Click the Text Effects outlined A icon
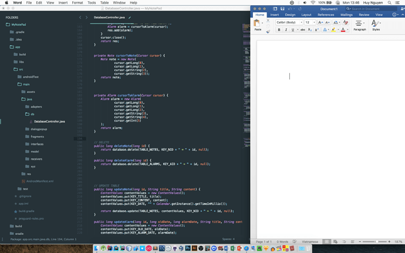This screenshot has height=253, width=405. click(x=325, y=30)
